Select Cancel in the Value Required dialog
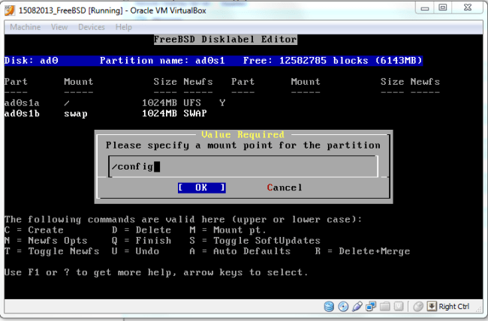Image resolution: width=488 pixels, height=321 pixels. pos(285,187)
